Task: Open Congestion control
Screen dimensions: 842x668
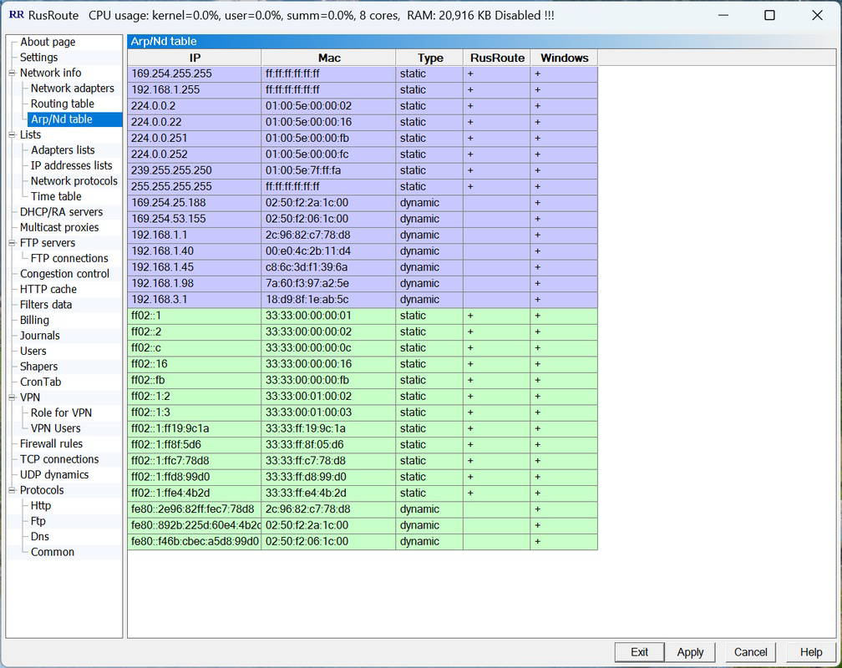Action: (x=64, y=274)
